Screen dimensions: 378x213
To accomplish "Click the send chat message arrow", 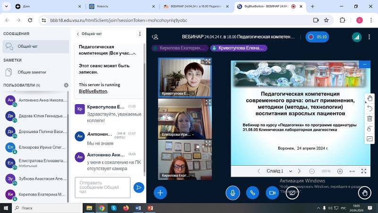I will [x=138, y=187].
